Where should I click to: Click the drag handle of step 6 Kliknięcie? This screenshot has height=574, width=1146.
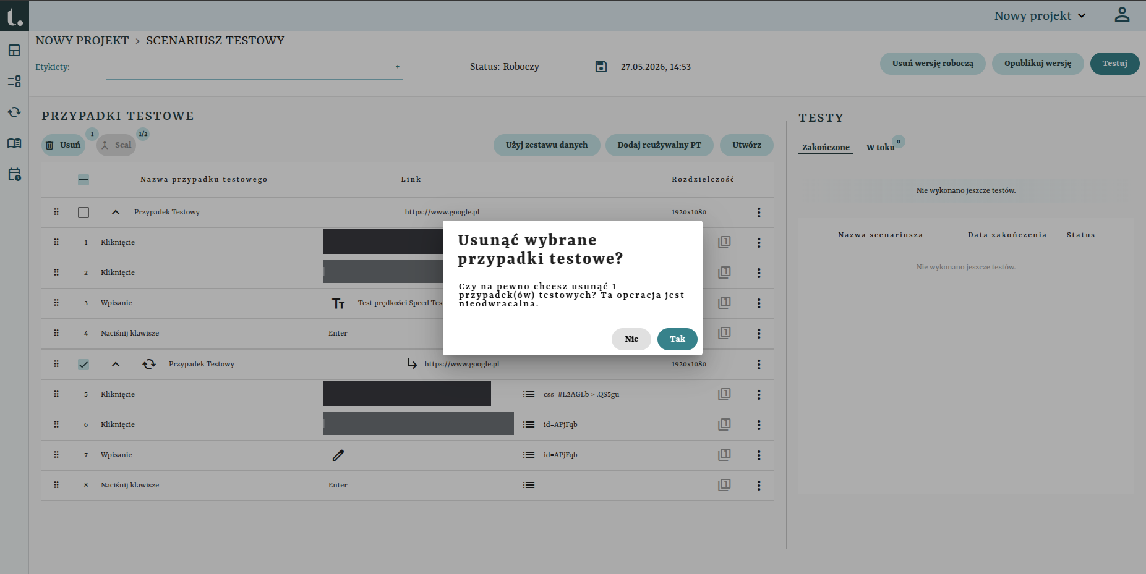pos(56,424)
